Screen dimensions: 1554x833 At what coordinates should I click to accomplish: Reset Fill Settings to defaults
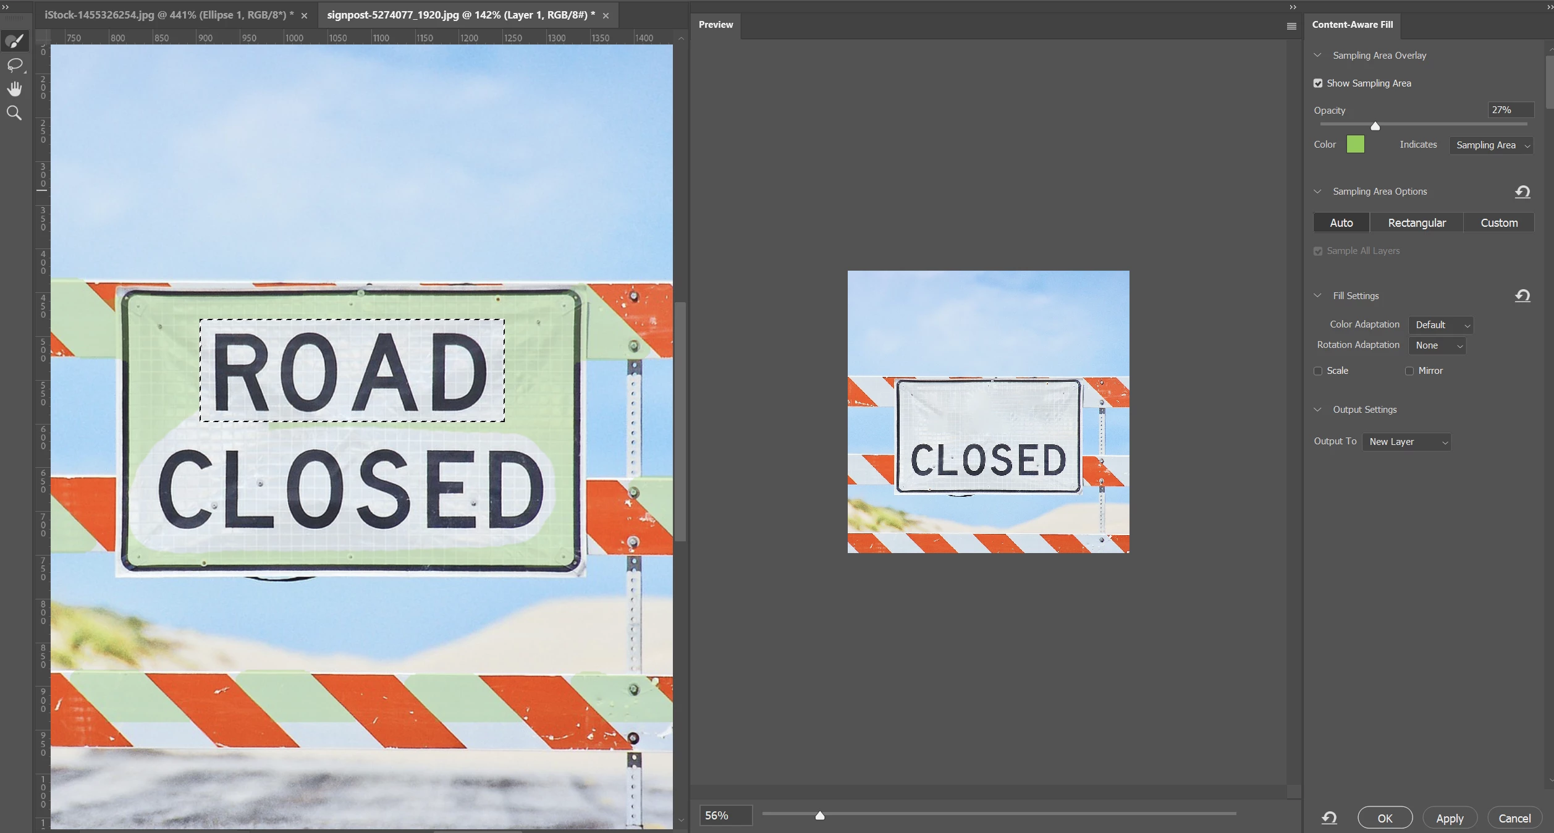(1522, 296)
